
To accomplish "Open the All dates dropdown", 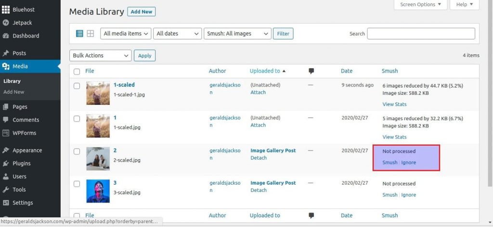I will coord(177,34).
